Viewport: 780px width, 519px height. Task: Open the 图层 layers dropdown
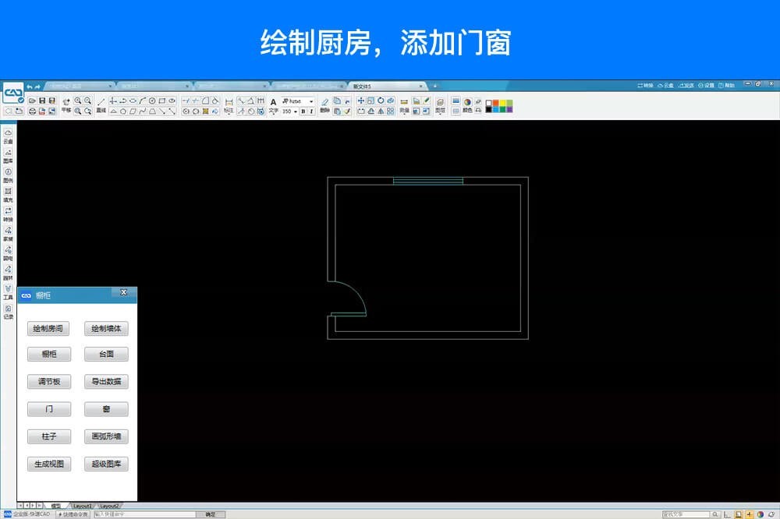(x=440, y=105)
